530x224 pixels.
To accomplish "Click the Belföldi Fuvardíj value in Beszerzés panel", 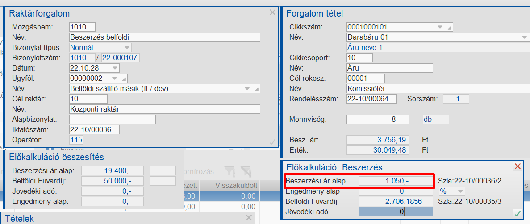I will click(x=396, y=202).
